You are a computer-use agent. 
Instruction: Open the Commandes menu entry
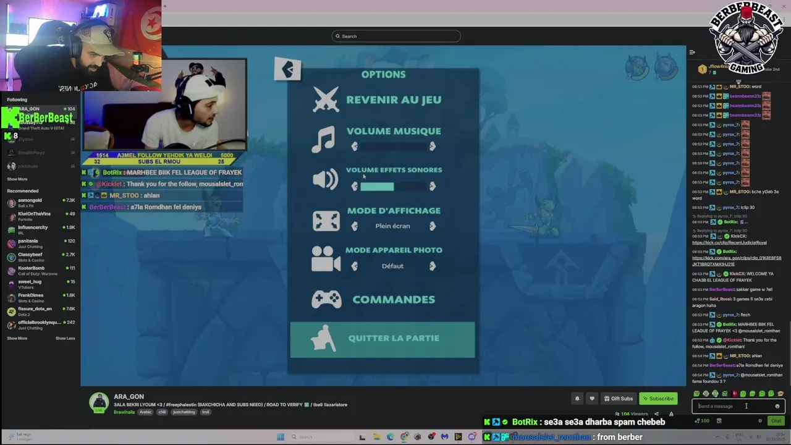pos(394,300)
